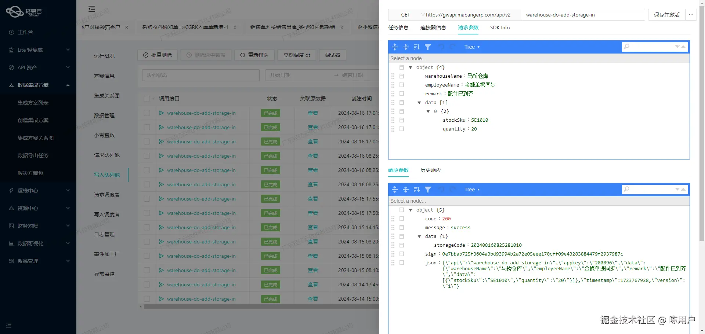Image resolution: width=705 pixels, height=334 pixels.
Task: Open the Tree mode dropdown in 请求参数 editor
Action: point(472,47)
